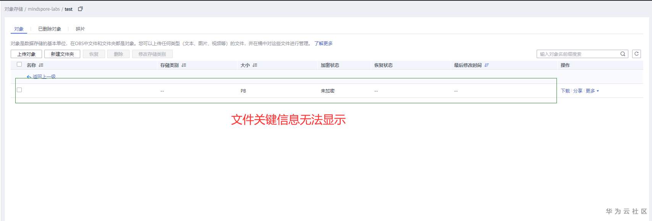Click the 新建文件夹 button
The image size is (652, 221).
pos(62,54)
